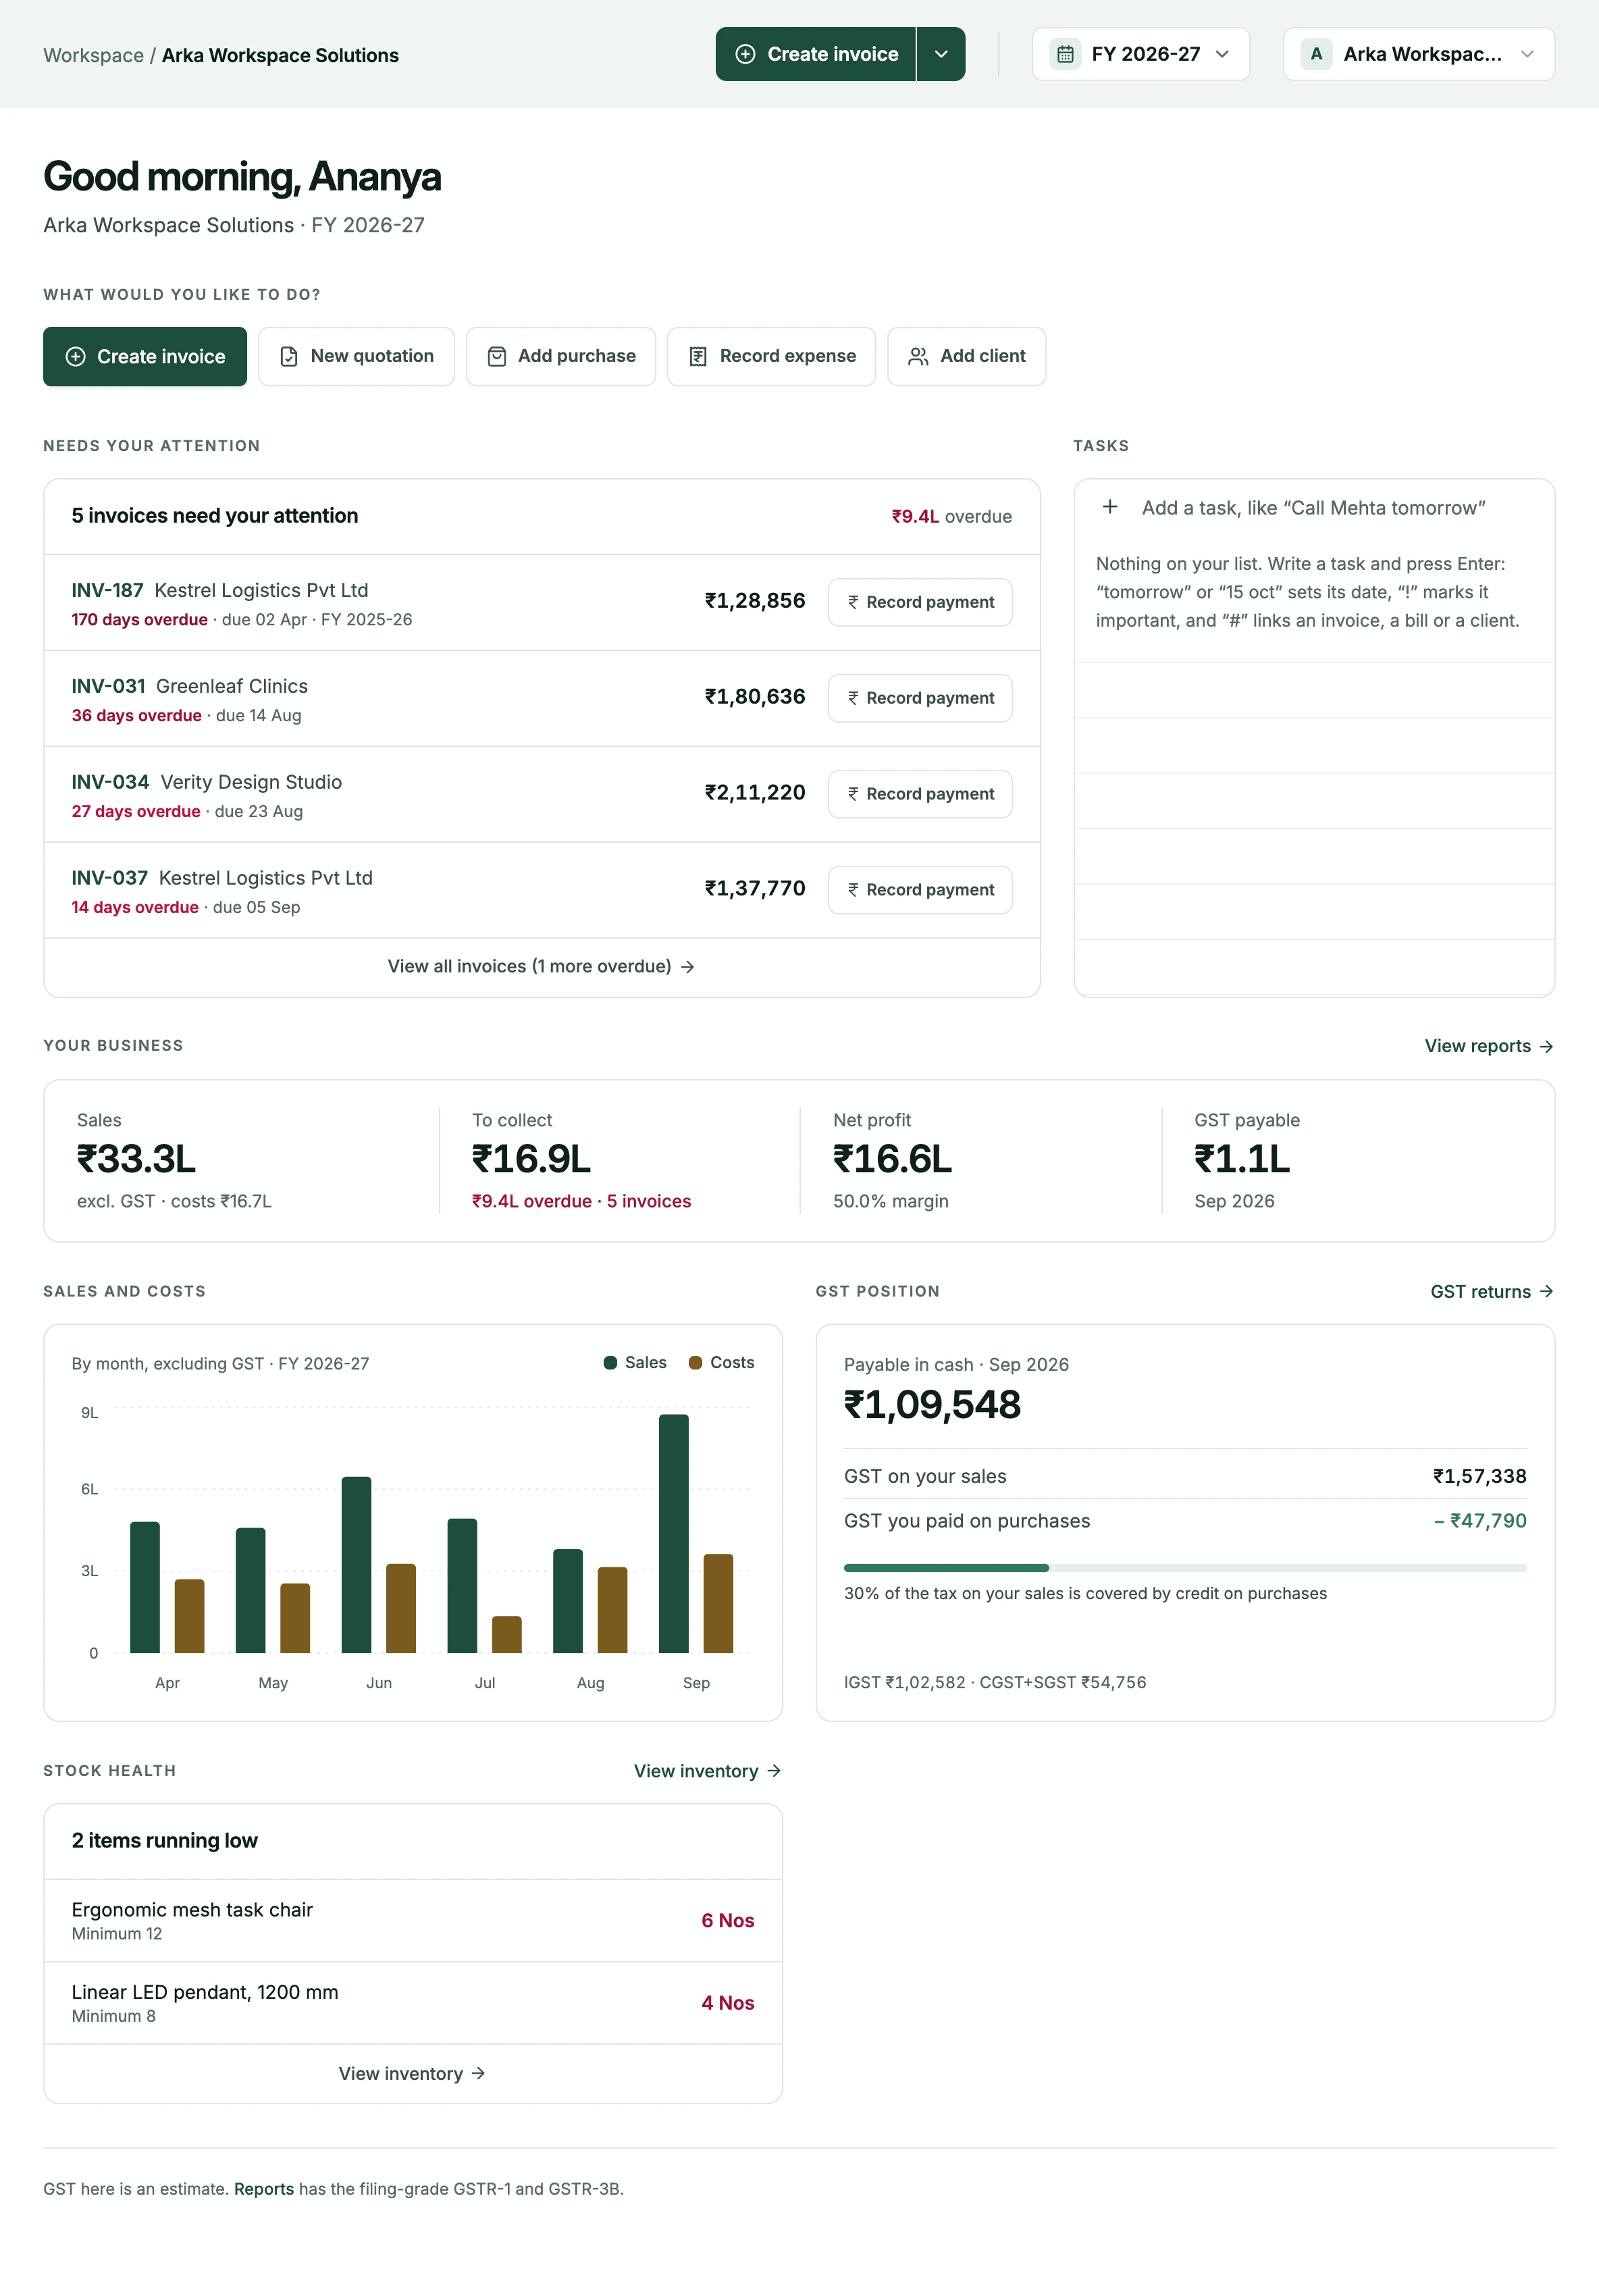The image size is (1599, 2296).
Task: Open invoice INV-034
Action: pyautogui.click(x=110, y=782)
